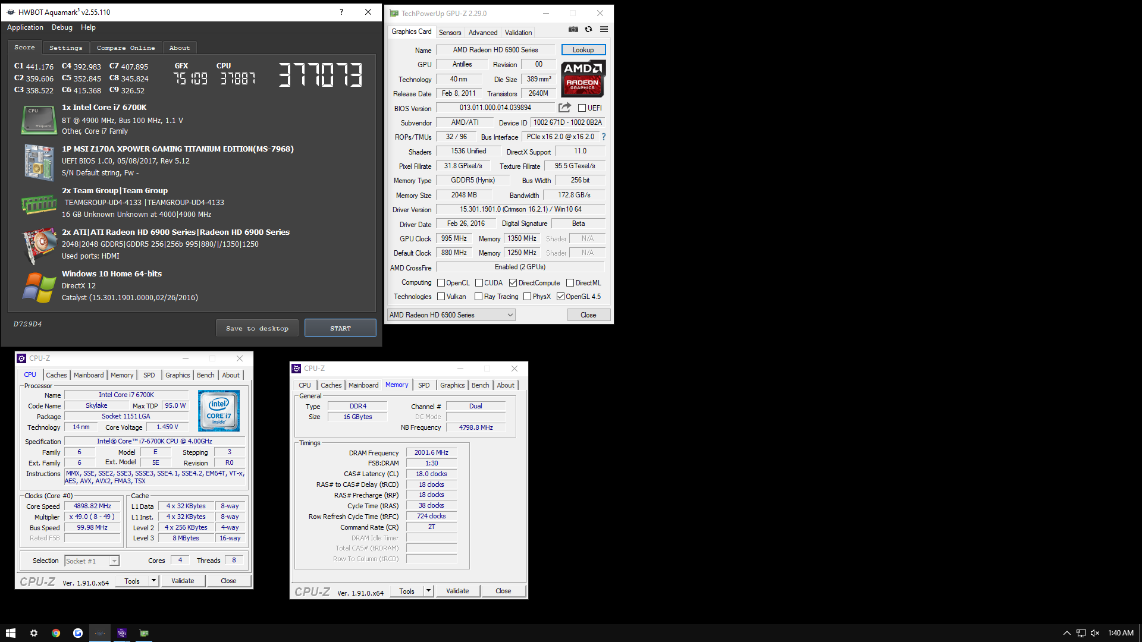
Task: Expand Tools dropdown arrow in CPU-Z Memory window
Action: pyautogui.click(x=428, y=591)
